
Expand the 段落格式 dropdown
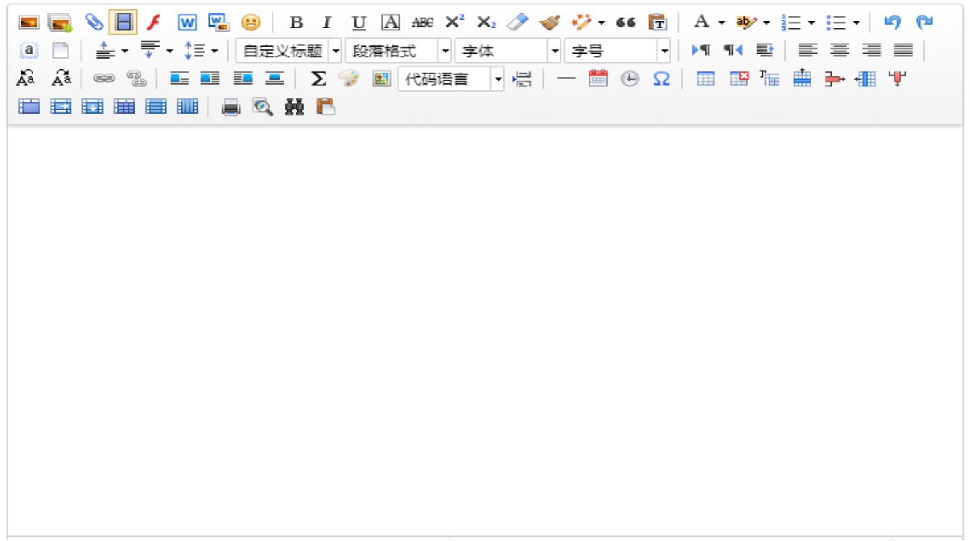pos(445,51)
